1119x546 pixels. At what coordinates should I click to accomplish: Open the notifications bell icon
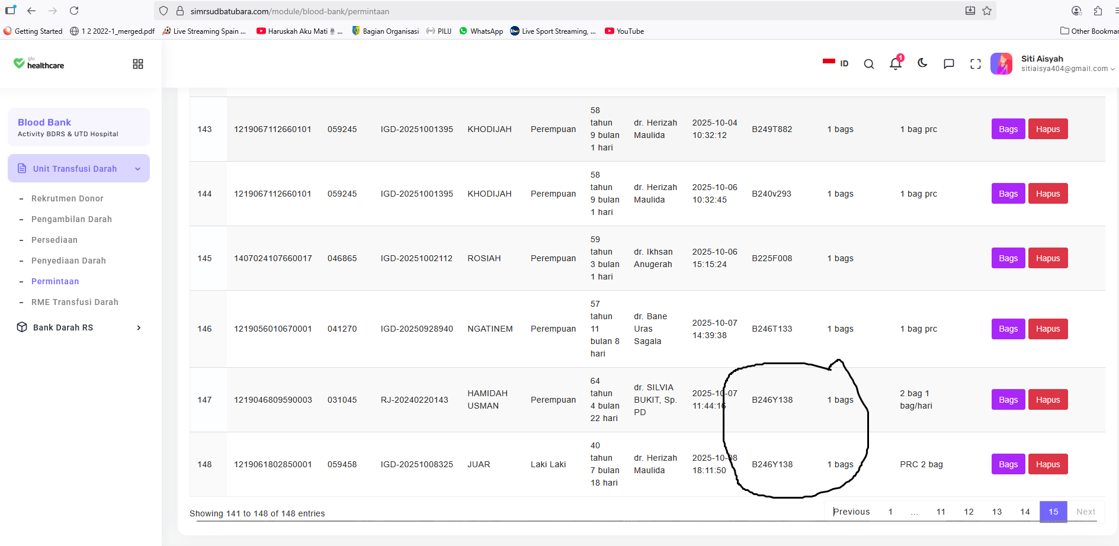tap(896, 63)
